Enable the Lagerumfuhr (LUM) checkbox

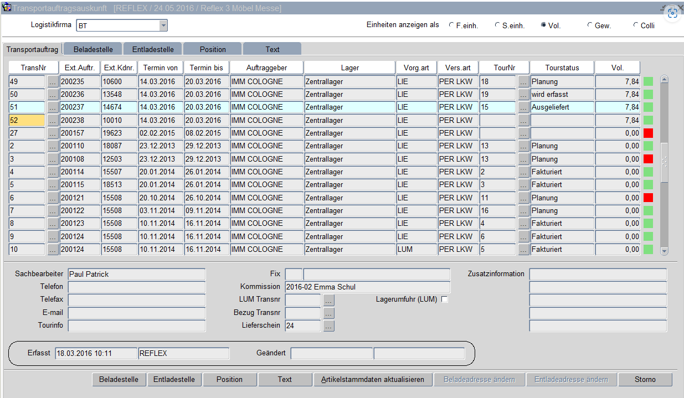(x=444, y=299)
